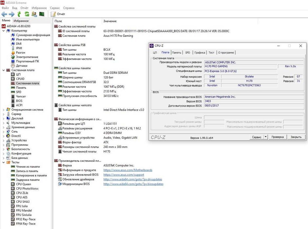Select the FPU Julia benchmark
The image size is (308, 229).
[x=22, y=206]
